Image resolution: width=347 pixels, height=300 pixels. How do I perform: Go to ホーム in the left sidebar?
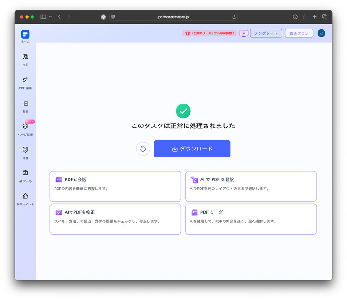pyautogui.click(x=25, y=37)
